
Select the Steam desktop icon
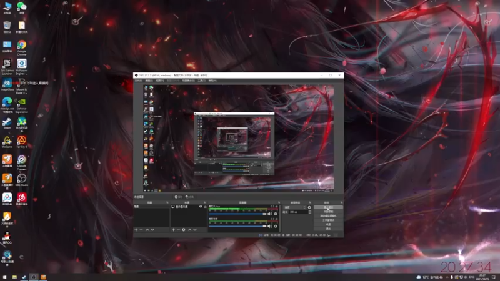pyautogui.click(x=7, y=123)
